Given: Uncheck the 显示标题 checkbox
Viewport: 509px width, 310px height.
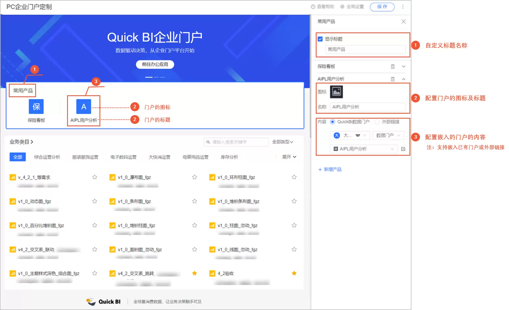Looking at the screenshot, I should (x=320, y=39).
